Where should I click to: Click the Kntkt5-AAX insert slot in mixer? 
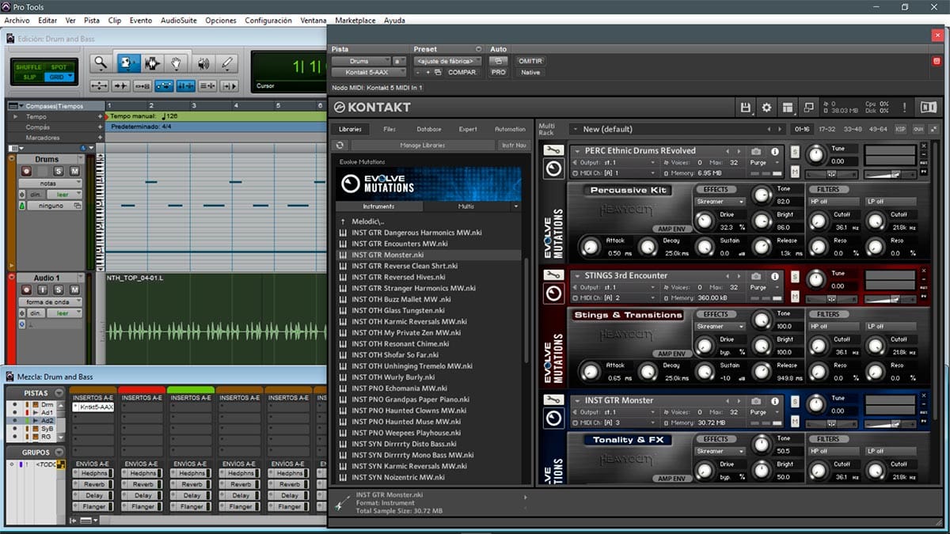pyautogui.click(x=93, y=407)
